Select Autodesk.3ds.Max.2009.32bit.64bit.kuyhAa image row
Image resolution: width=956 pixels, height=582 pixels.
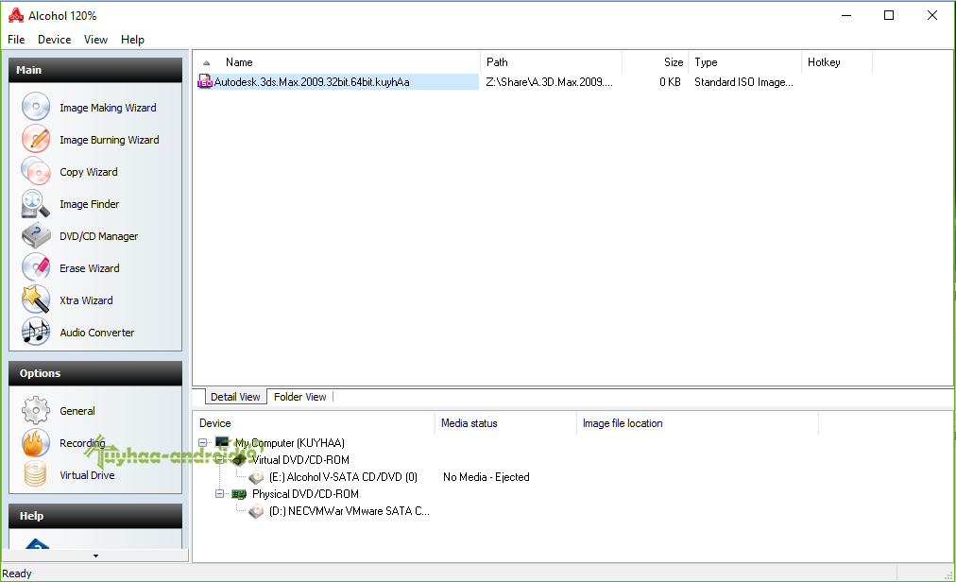pyautogui.click(x=337, y=82)
